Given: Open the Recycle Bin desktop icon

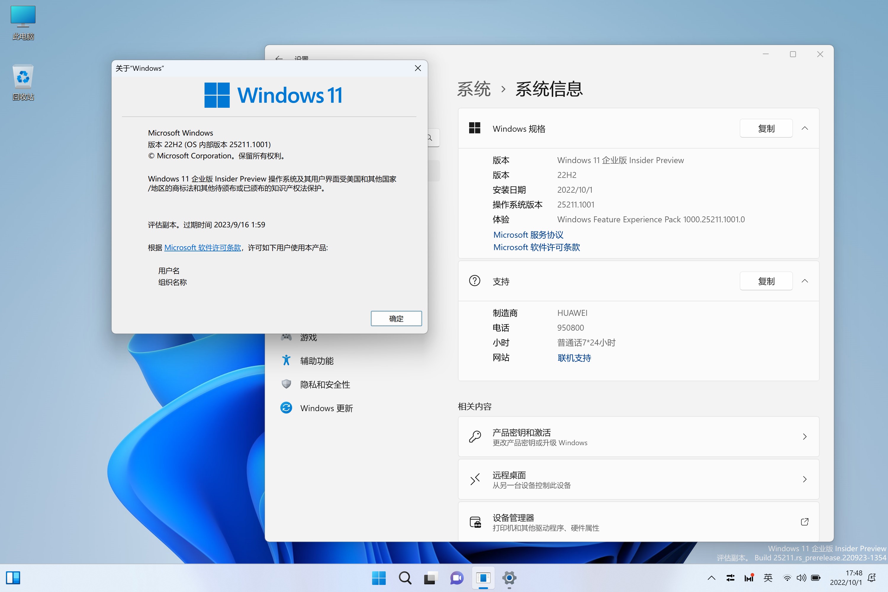Looking at the screenshot, I should click(23, 82).
